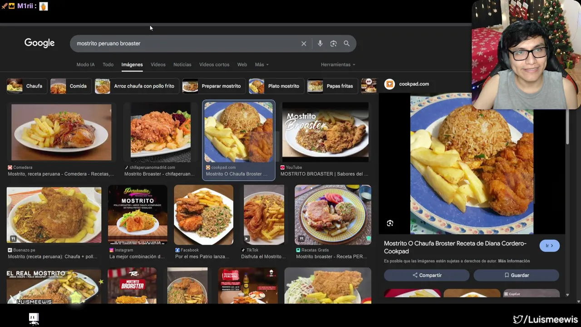The image size is (581, 327).
Task: Click cookpad.com source in preview panel
Action: [414, 84]
